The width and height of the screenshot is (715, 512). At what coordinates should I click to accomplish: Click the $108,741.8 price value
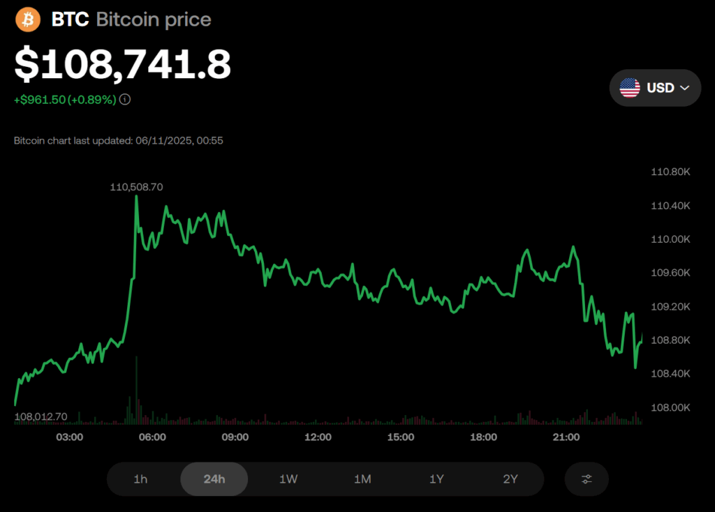123,63
